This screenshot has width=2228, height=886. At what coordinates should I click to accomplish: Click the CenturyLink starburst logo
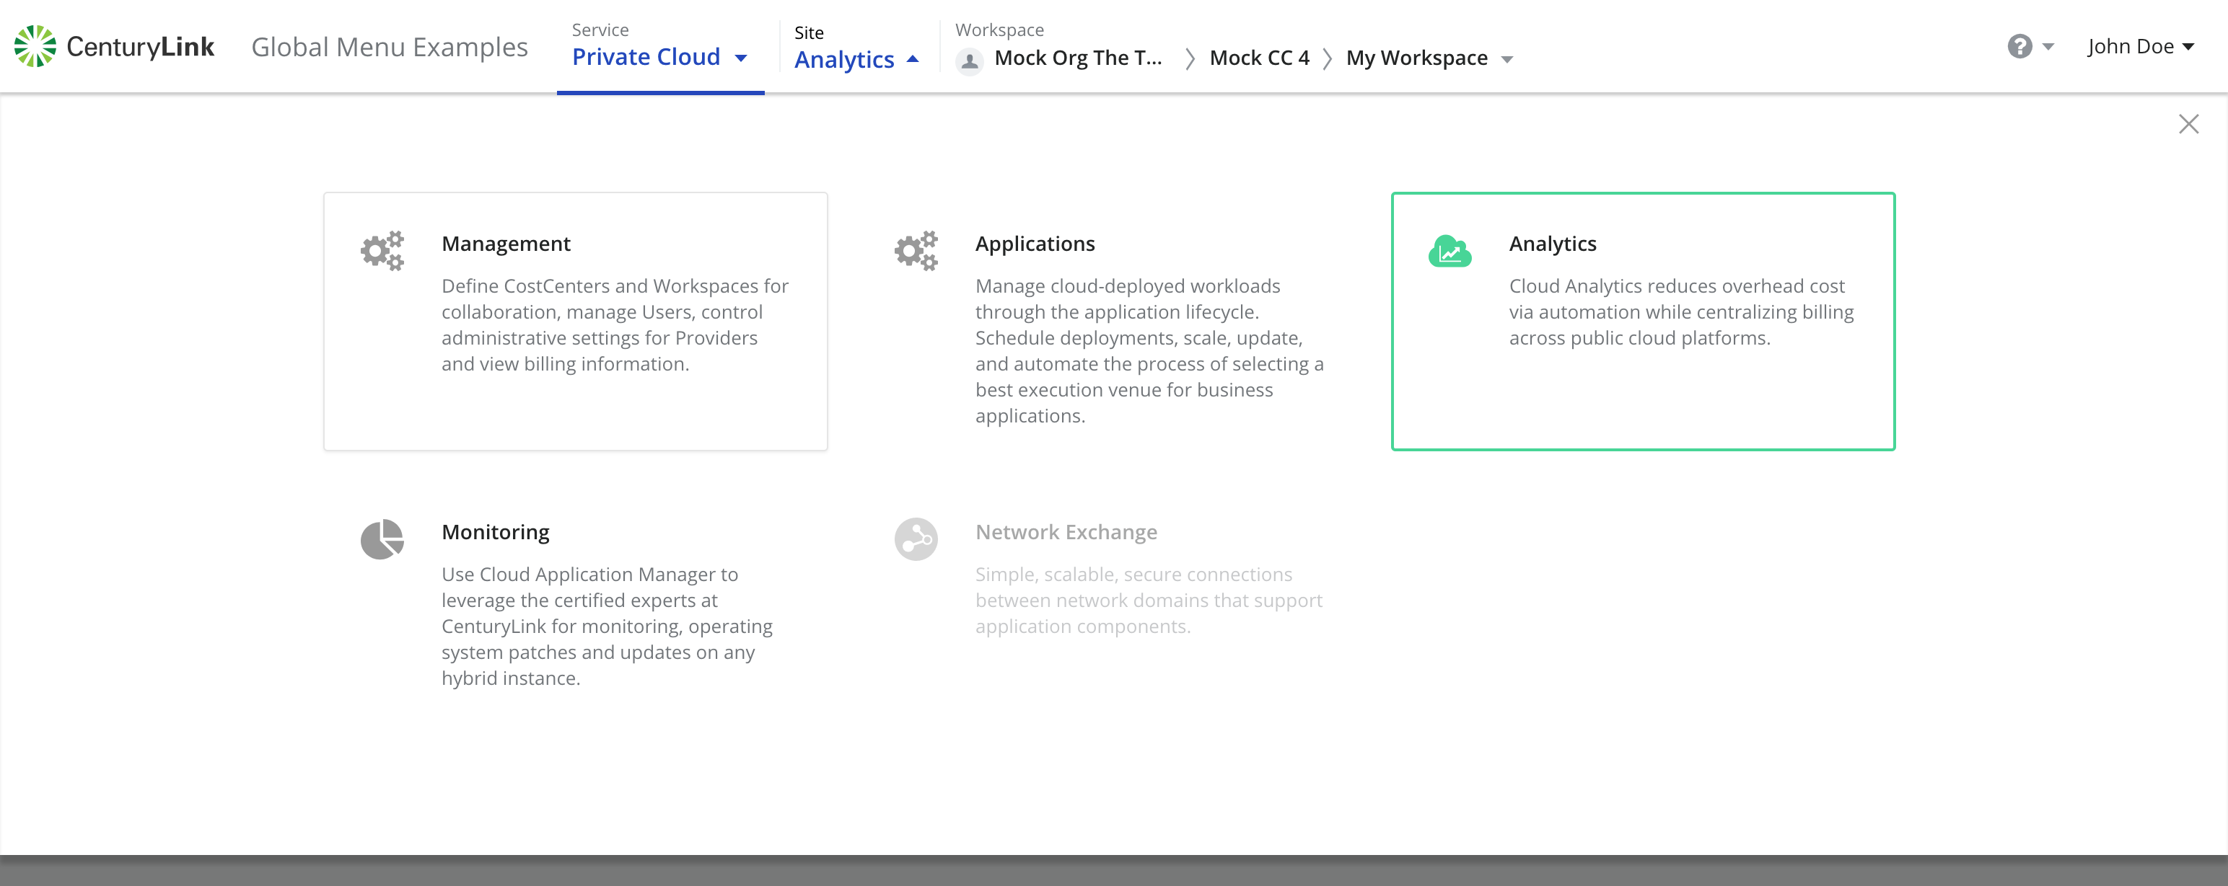pos(35,46)
